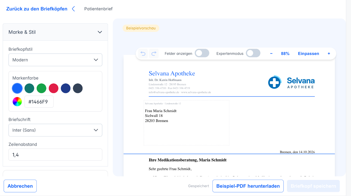The height and width of the screenshot is (196, 351).
Task: Go back via Zurück zu den Briefköpfen
Action: pyautogui.click(x=37, y=9)
